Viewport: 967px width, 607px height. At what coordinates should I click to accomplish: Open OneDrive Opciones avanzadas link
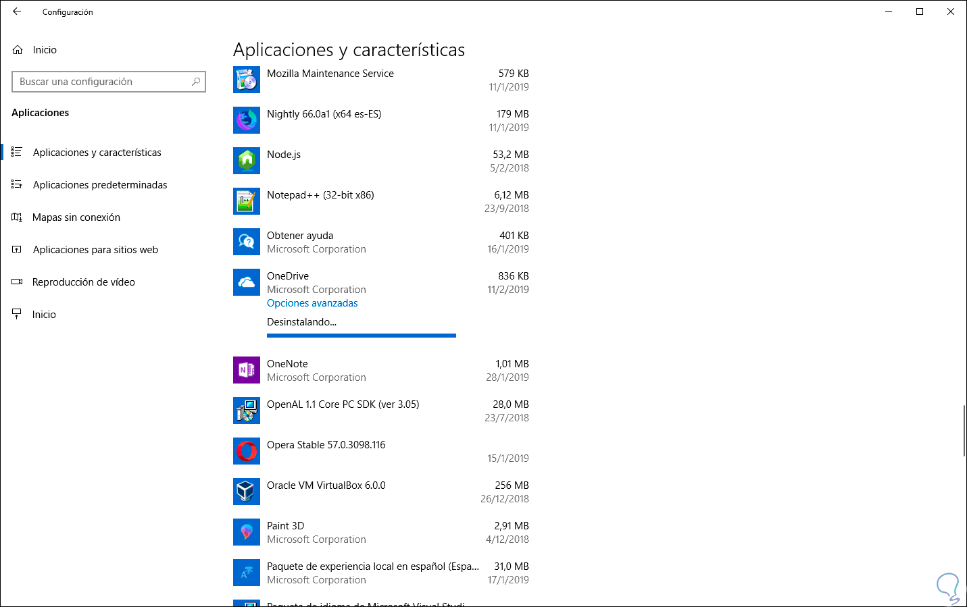pos(312,303)
